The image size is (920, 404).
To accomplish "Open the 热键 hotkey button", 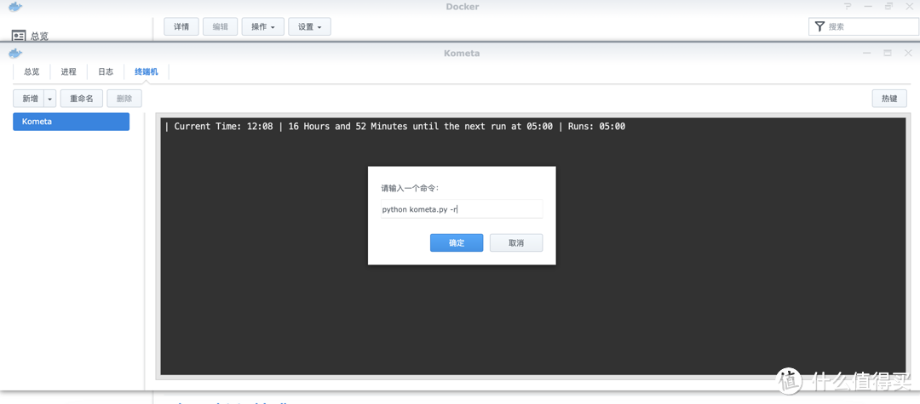I will [x=889, y=99].
